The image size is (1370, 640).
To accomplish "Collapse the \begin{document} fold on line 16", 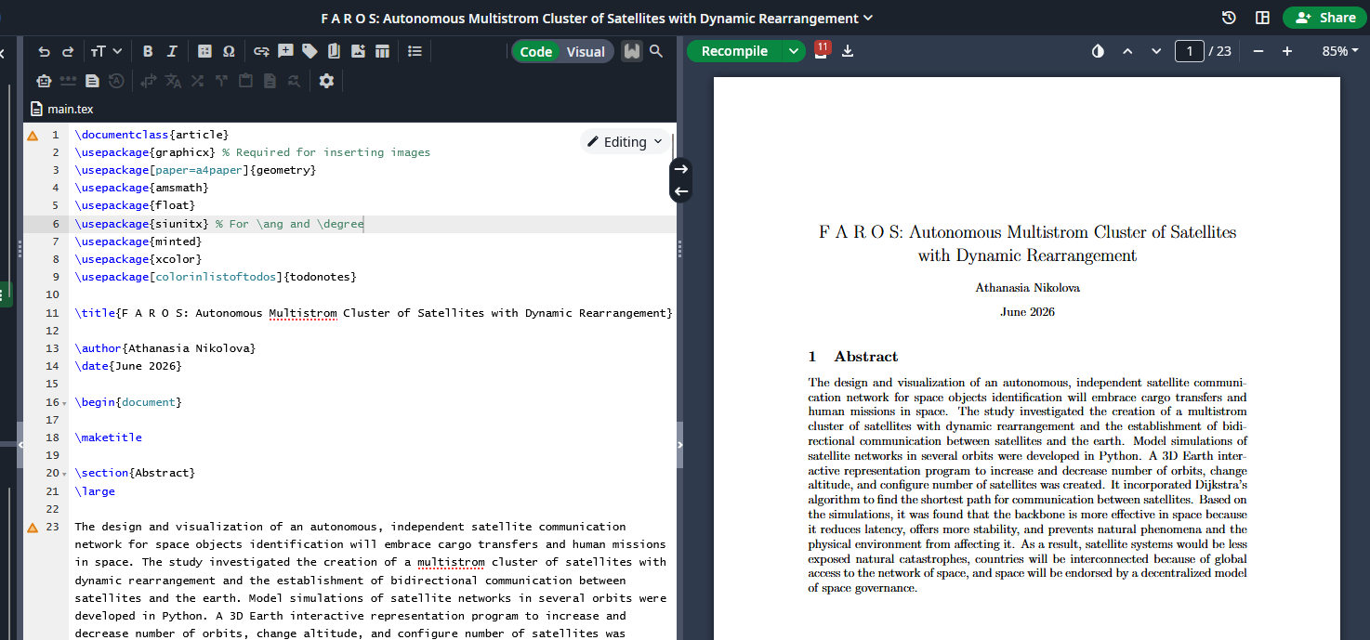I will tap(64, 402).
